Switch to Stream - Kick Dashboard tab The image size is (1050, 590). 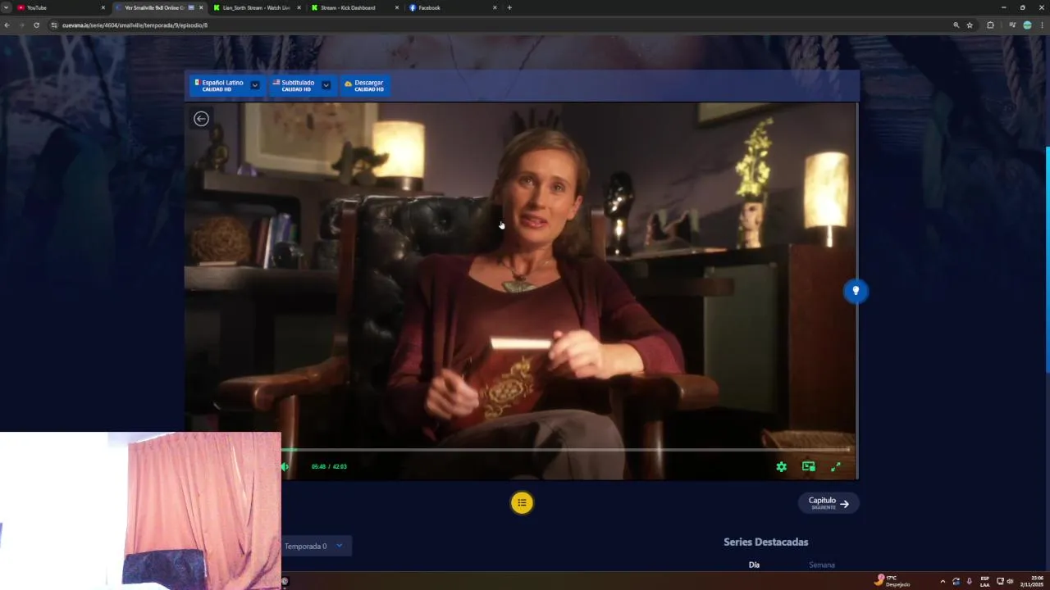pyautogui.click(x=354, y=7)
